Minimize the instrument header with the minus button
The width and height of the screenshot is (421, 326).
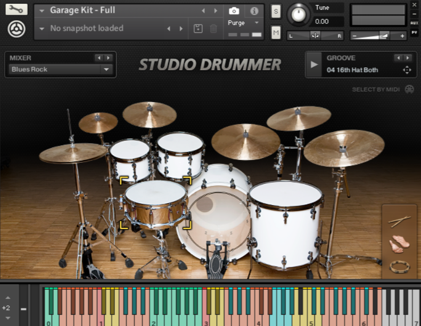[x=414, y=14]
